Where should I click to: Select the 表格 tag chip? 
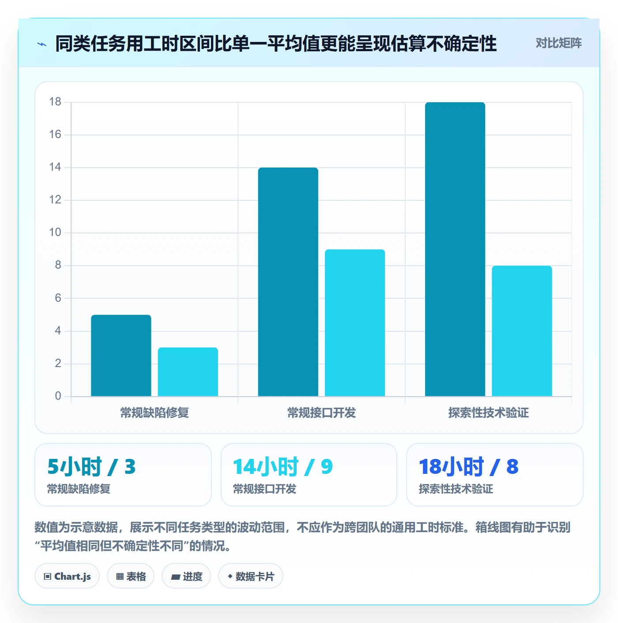click(x=131, y=576)
